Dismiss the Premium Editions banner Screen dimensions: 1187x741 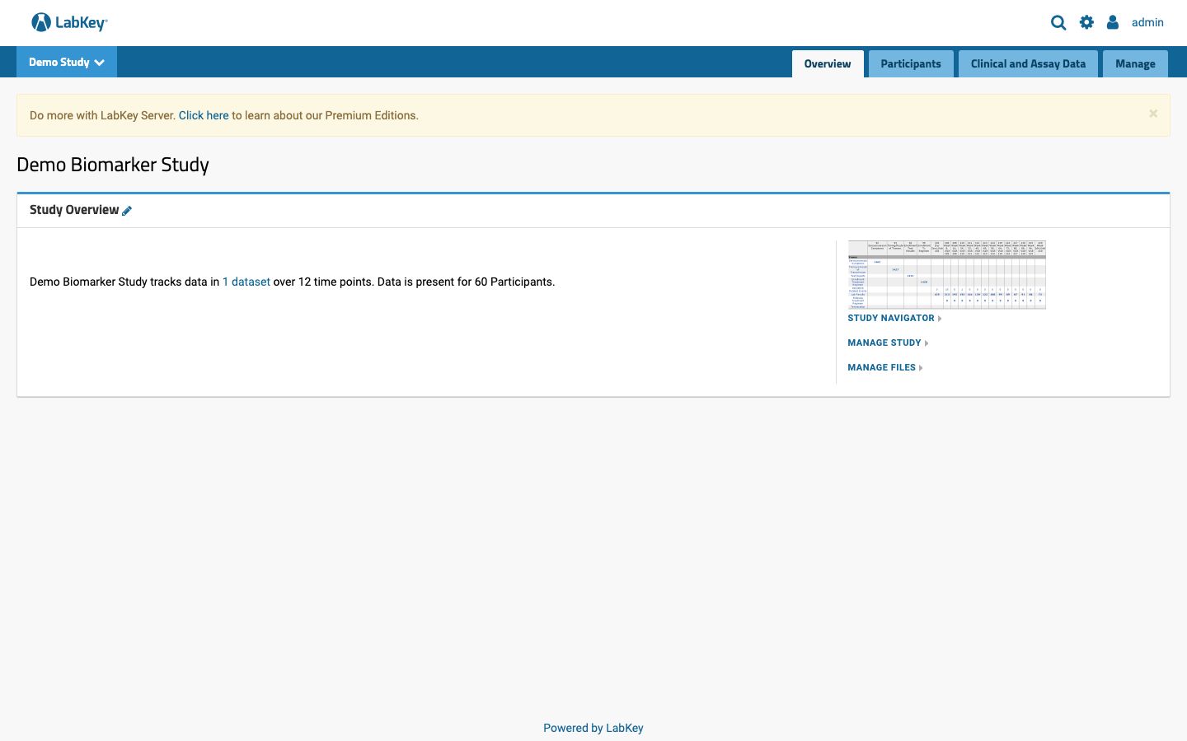pos(1153,114)
